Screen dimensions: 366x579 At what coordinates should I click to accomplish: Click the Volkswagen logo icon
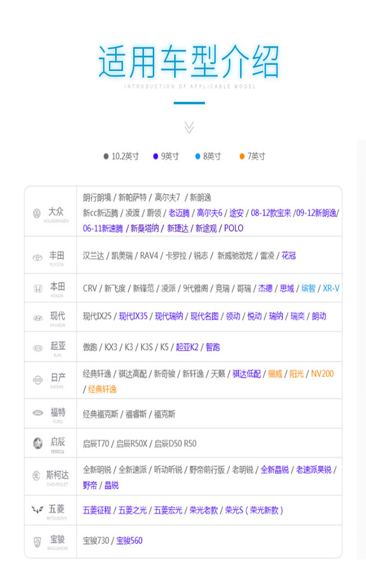[x=37, y=213]
